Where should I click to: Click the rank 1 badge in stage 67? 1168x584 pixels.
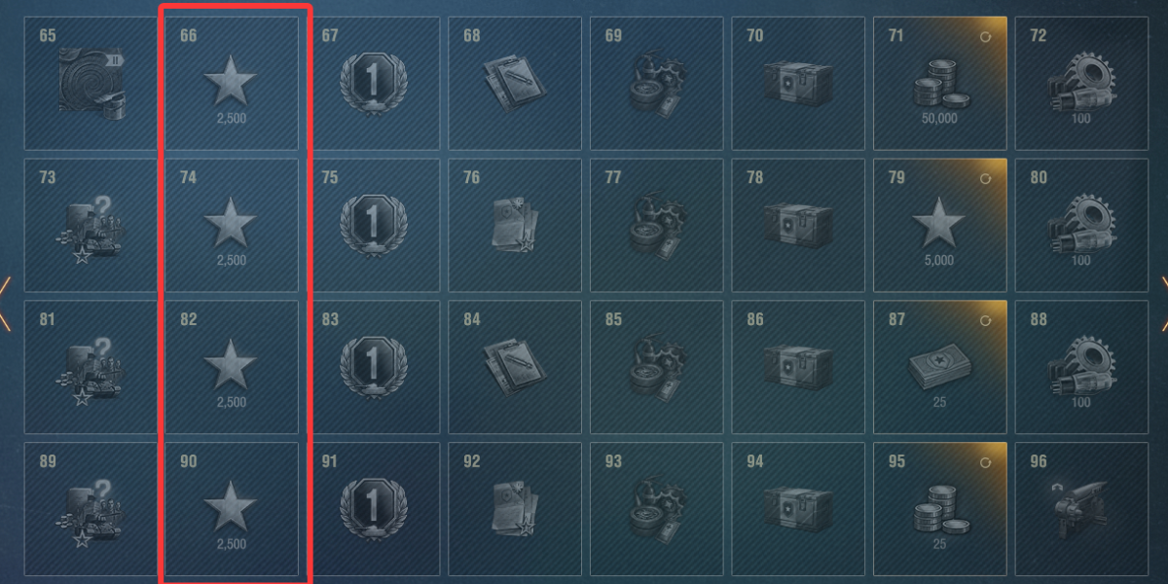click(x=372, y=84)
